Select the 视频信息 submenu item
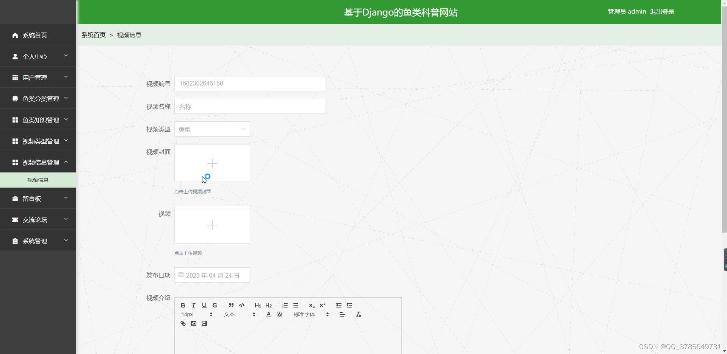 click(x=38, y=180)
